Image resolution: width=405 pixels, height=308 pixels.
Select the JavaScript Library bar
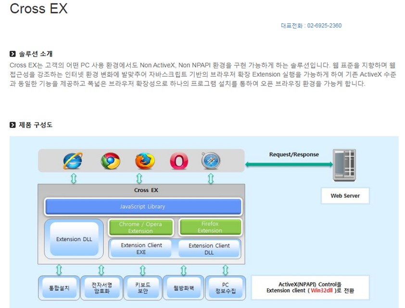[x=143, y=207]
